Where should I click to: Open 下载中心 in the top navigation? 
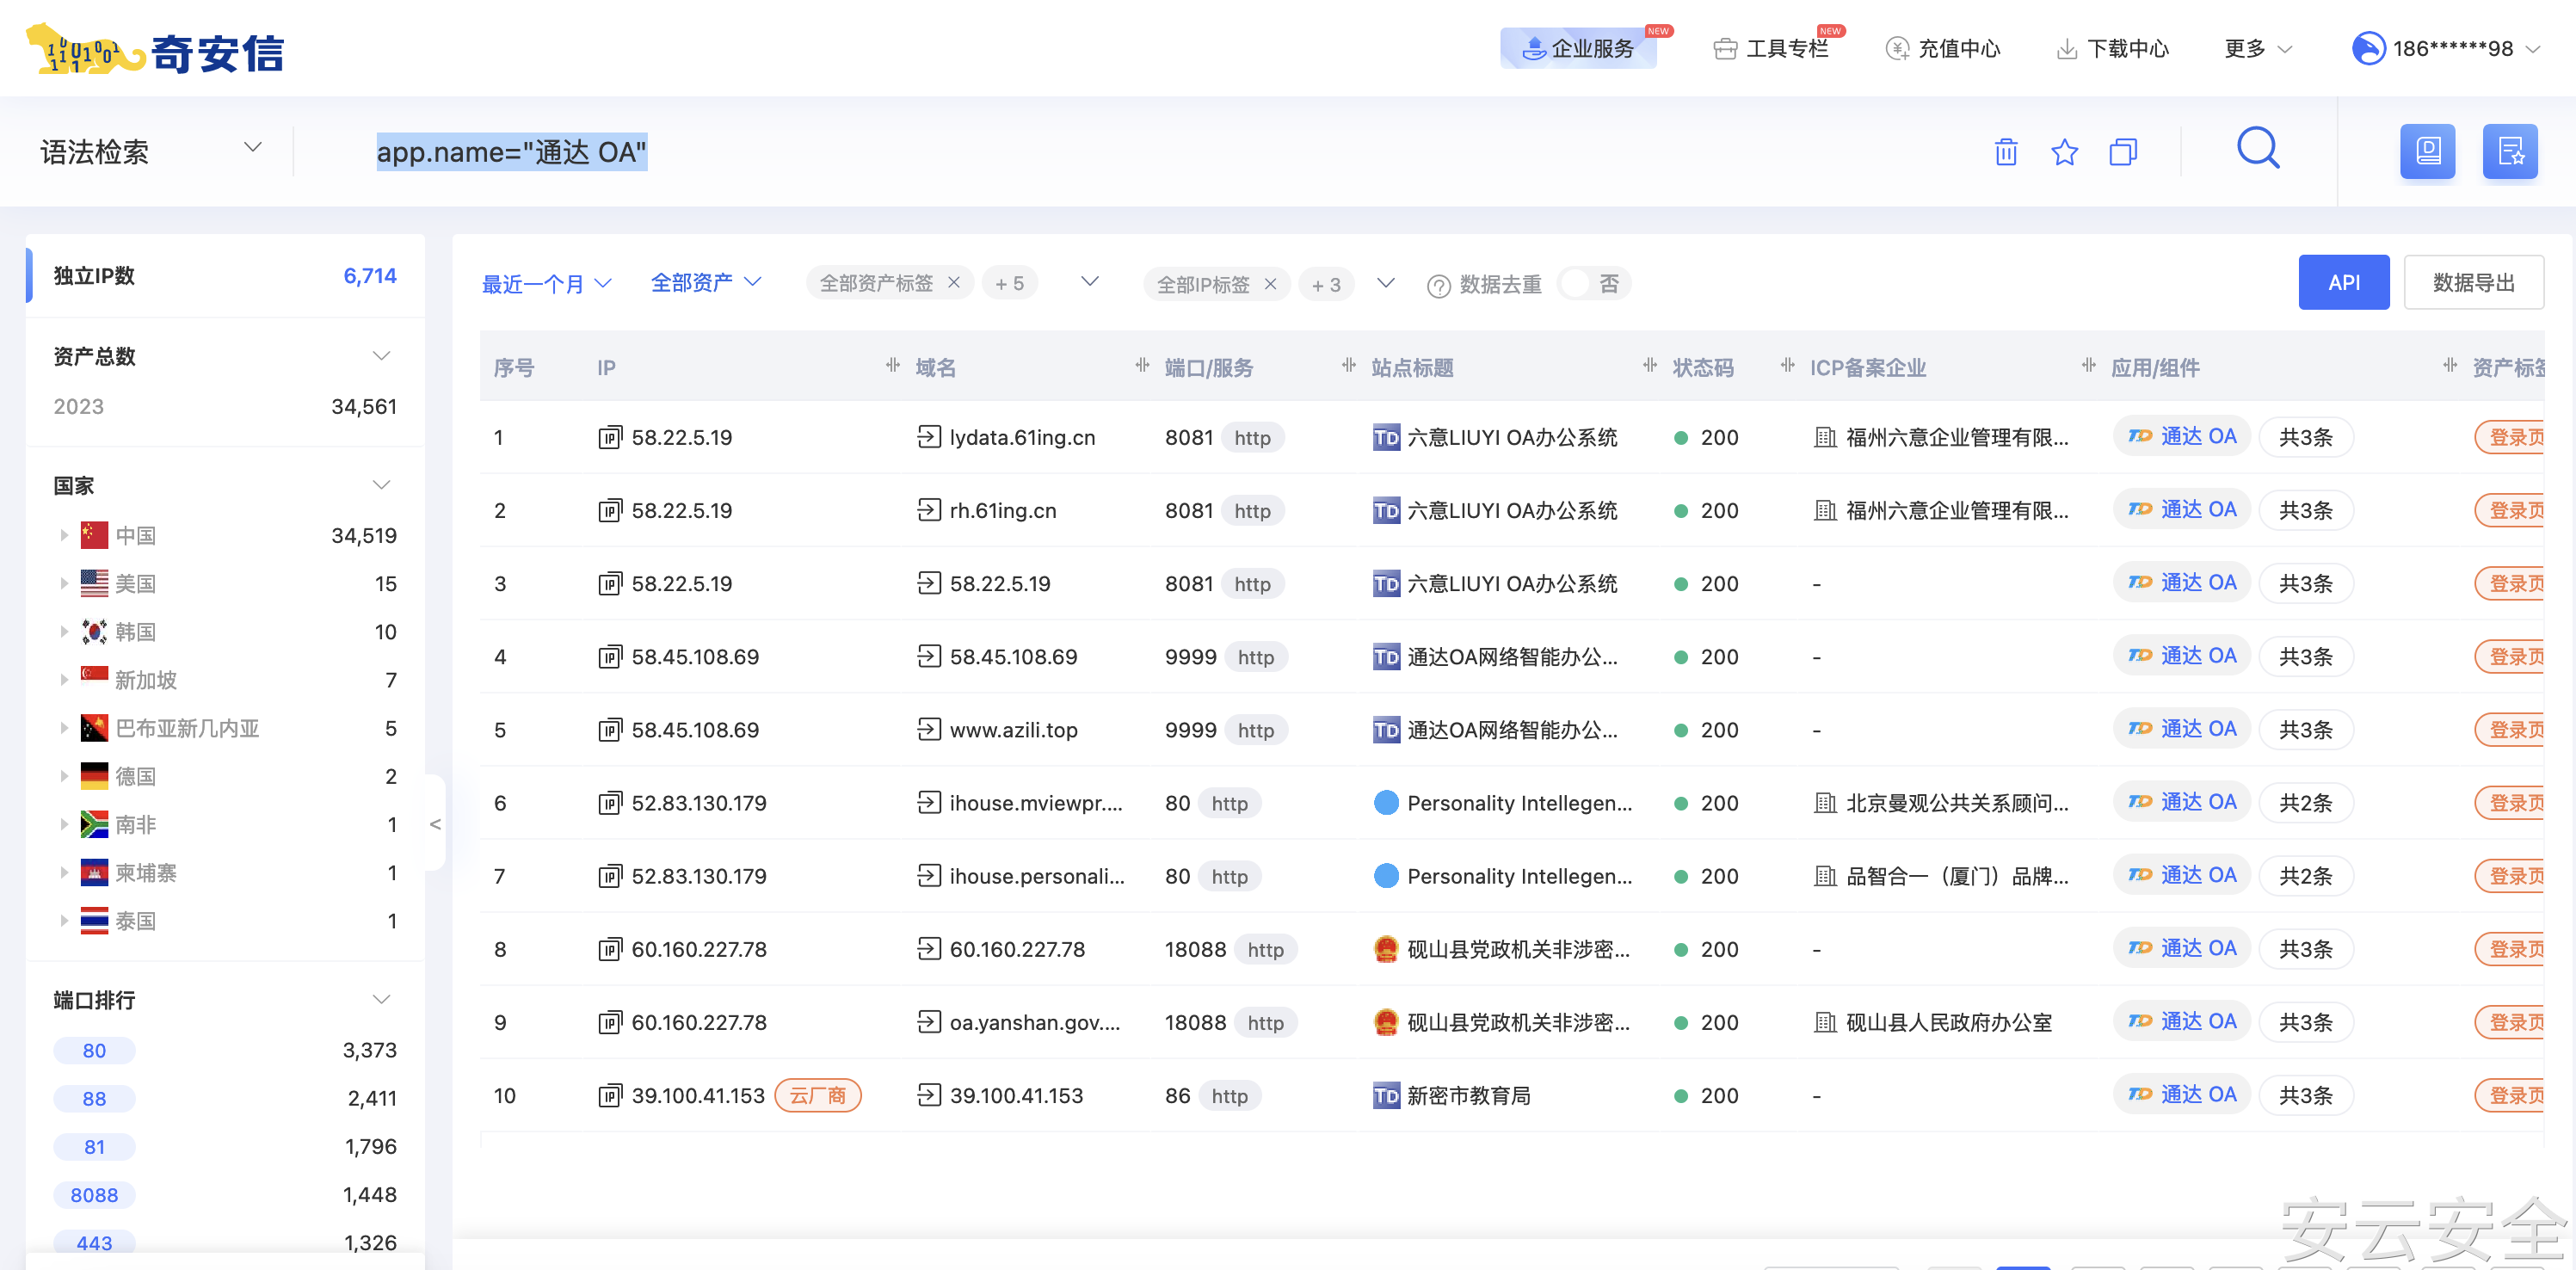click(2112, 48)
